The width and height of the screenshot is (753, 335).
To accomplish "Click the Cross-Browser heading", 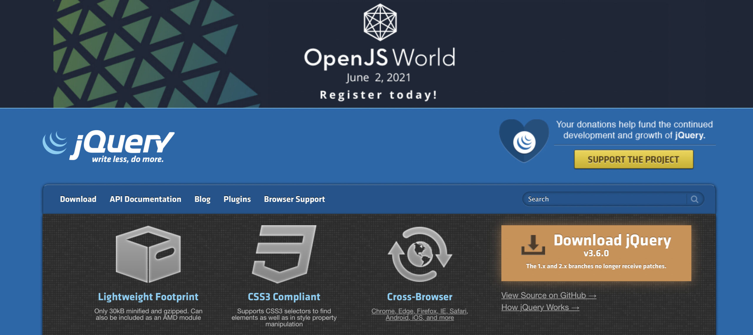I will (420, 297).
